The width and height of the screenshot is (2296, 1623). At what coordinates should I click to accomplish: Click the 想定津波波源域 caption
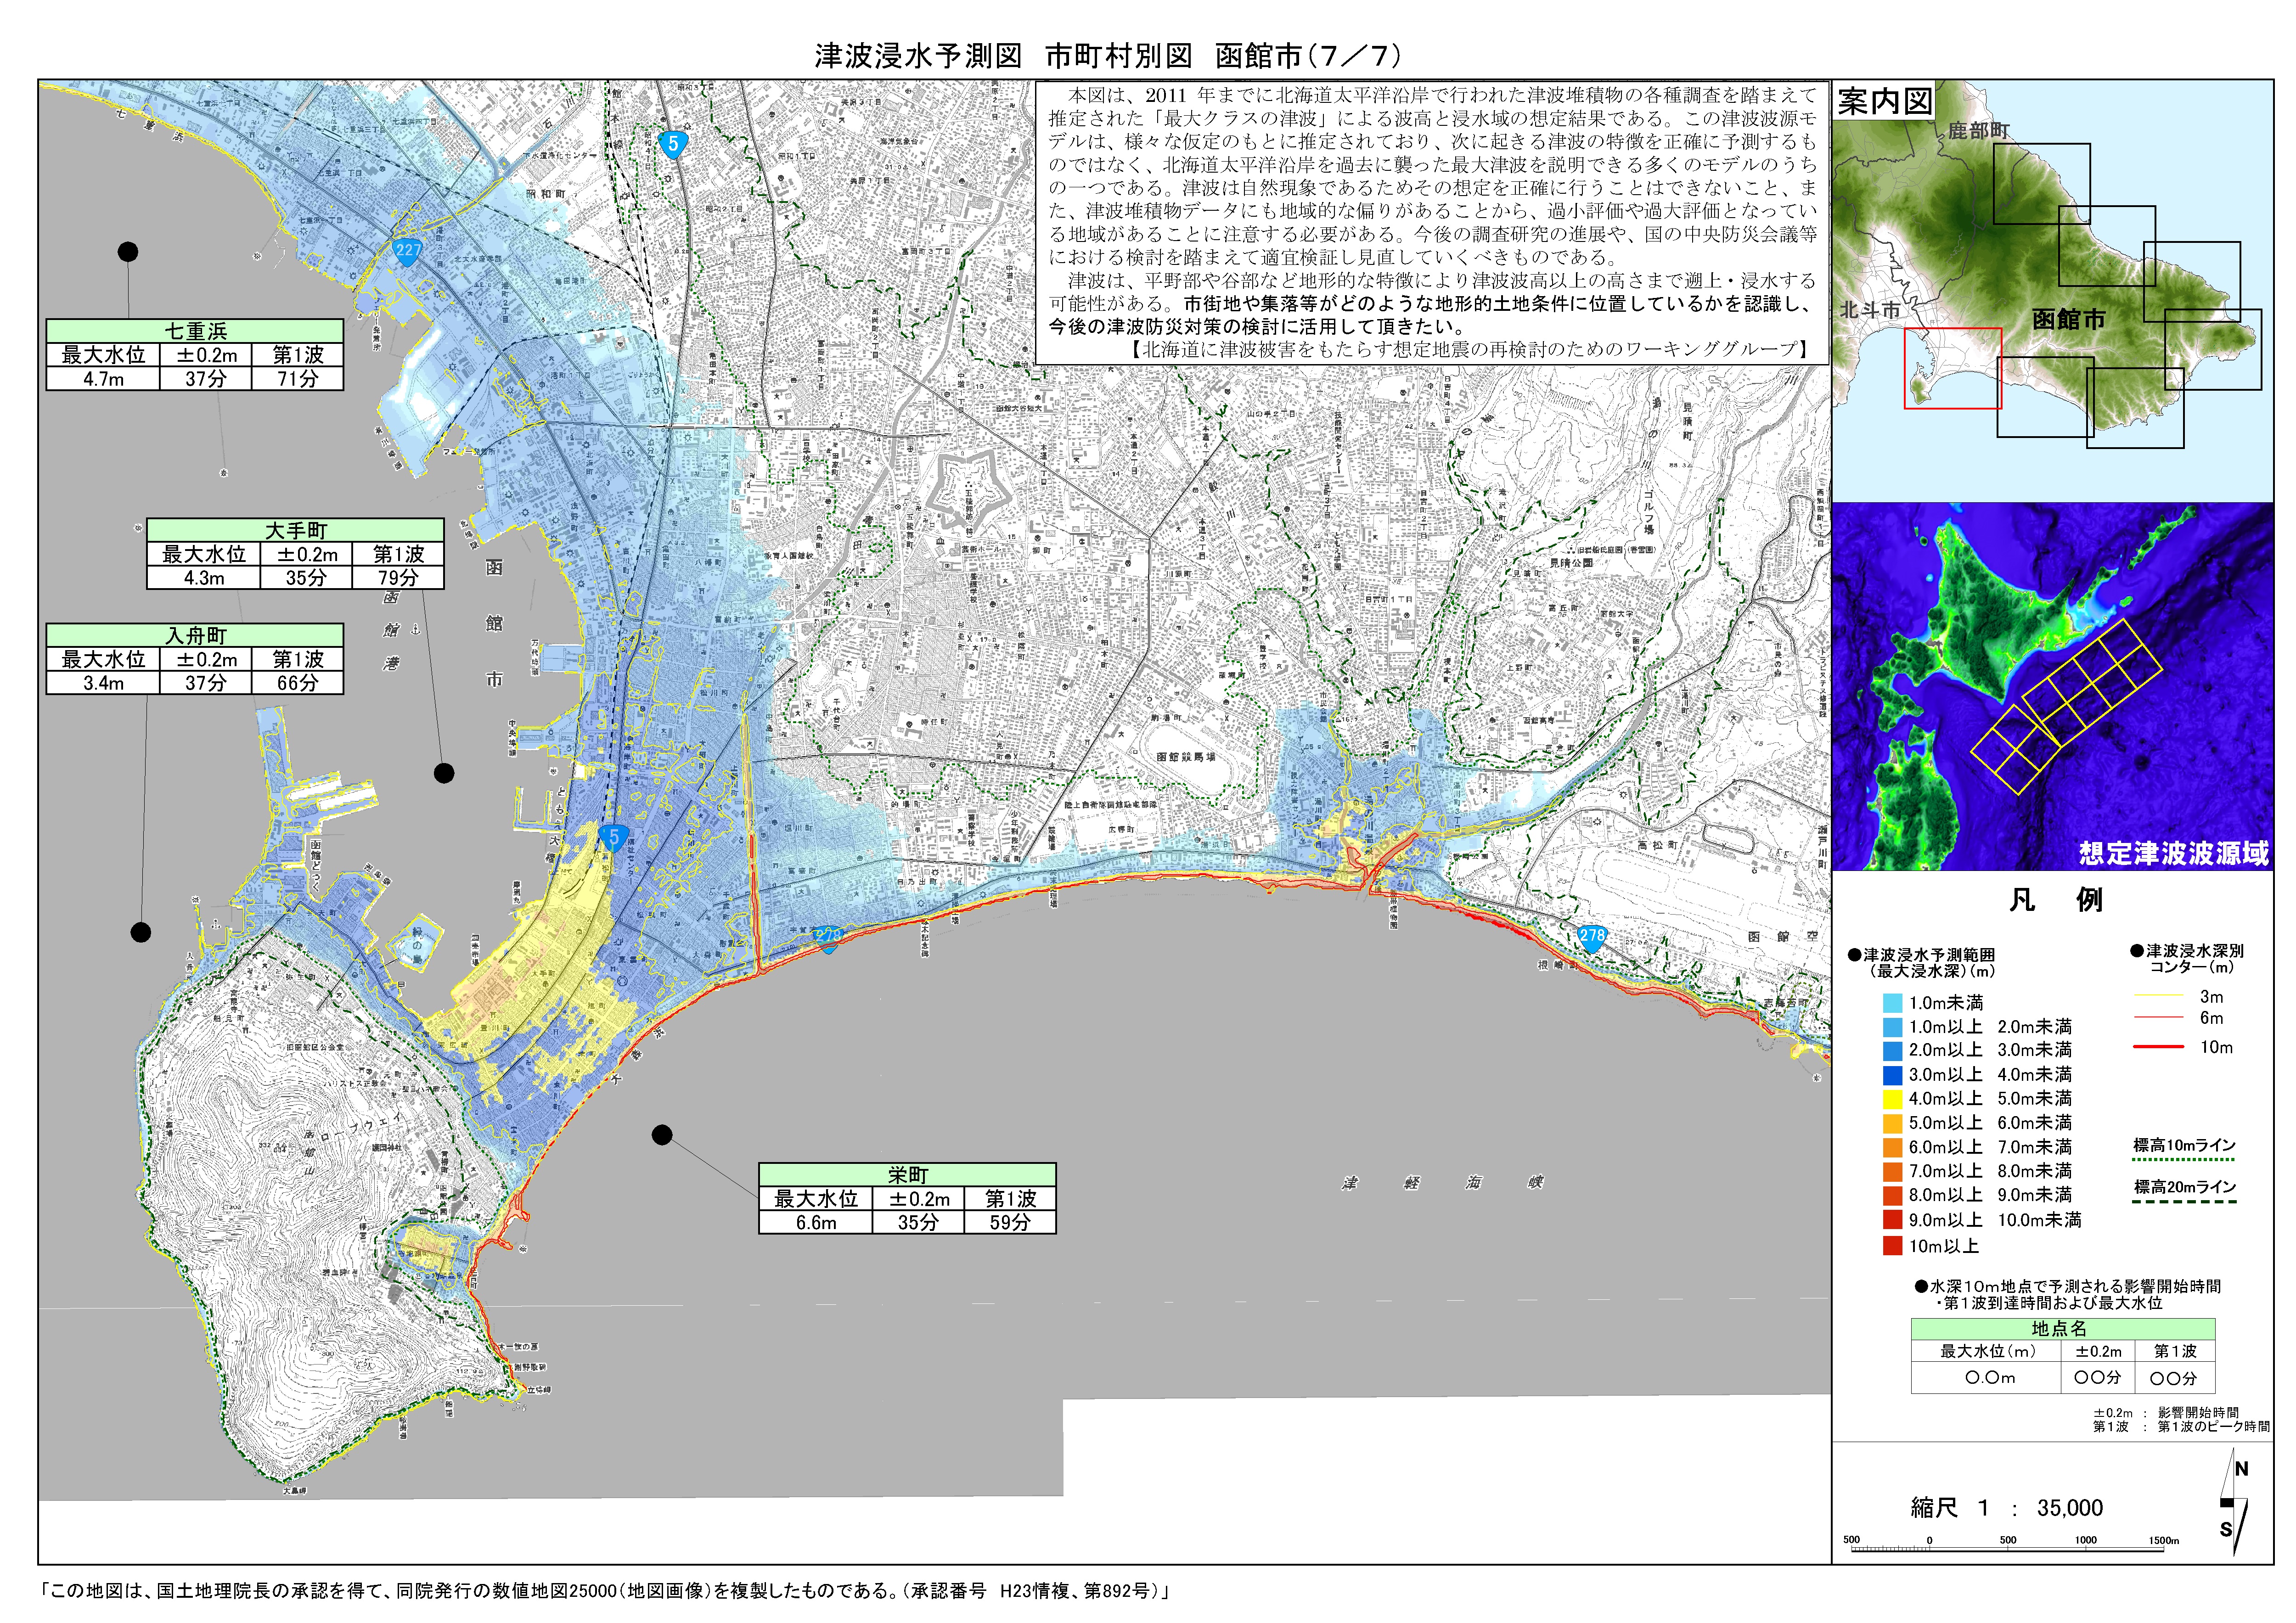2174,853
